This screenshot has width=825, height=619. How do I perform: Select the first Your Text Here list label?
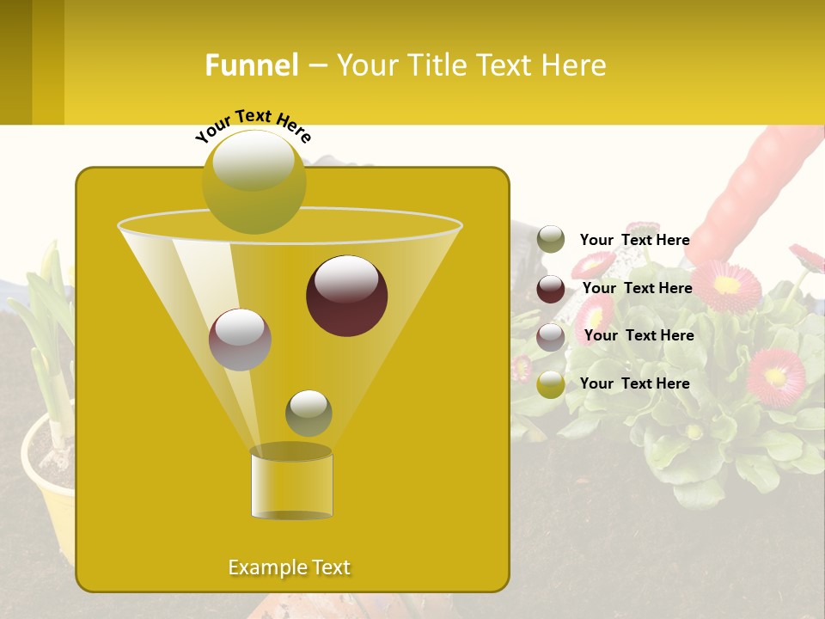pos(636,240)
